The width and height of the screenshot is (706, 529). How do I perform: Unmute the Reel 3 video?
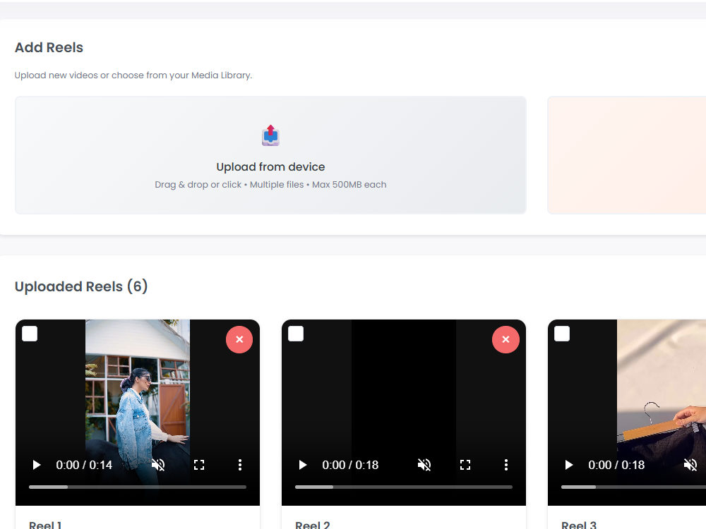pyautogui.click(x=690, y=465)
